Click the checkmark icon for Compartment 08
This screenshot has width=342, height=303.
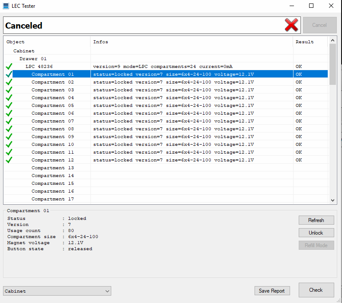click(9, 129)
